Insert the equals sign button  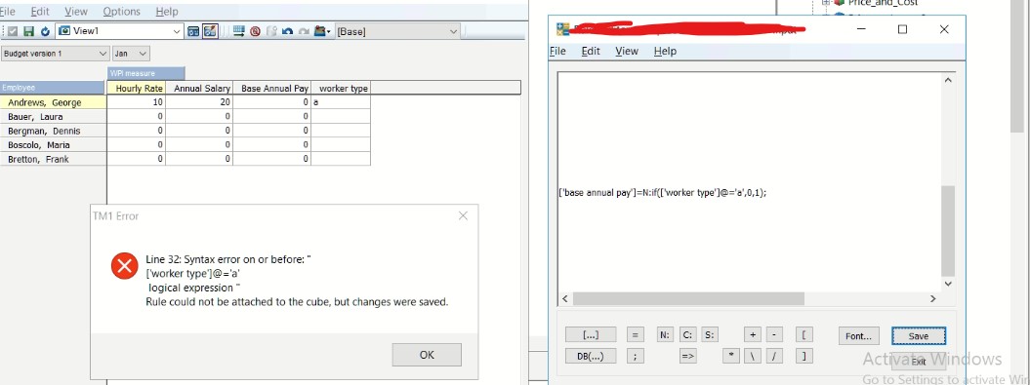click(x=635, y=334)
